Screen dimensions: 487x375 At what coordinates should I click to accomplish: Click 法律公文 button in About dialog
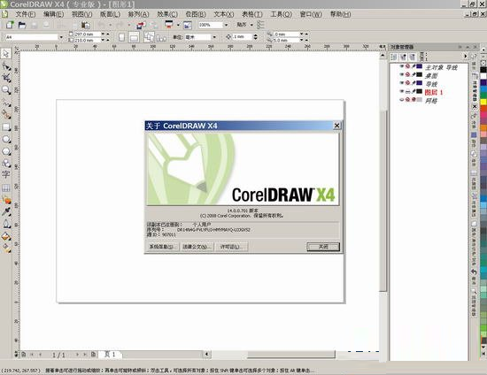click(x=197, y=247)
